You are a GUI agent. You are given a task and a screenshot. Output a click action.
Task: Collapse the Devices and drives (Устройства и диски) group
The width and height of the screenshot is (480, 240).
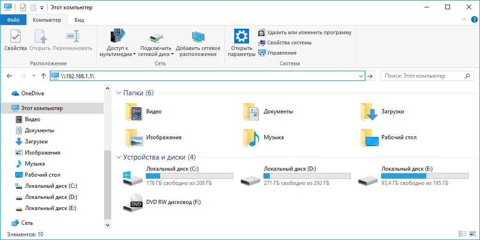pos(118,157)
